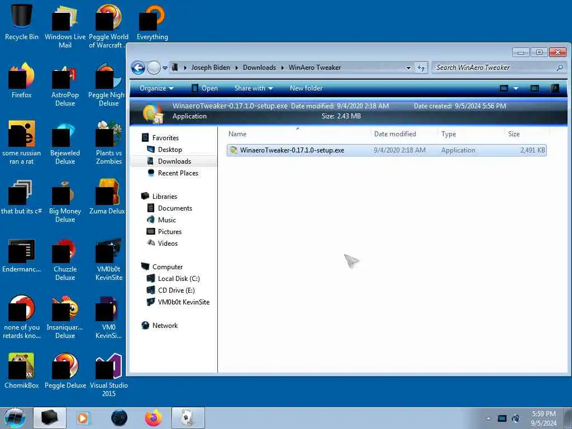Open the Share with dropdown menu
Image resolution: width=572 pixels, height=429 pixels.
[x=254, y=88]
